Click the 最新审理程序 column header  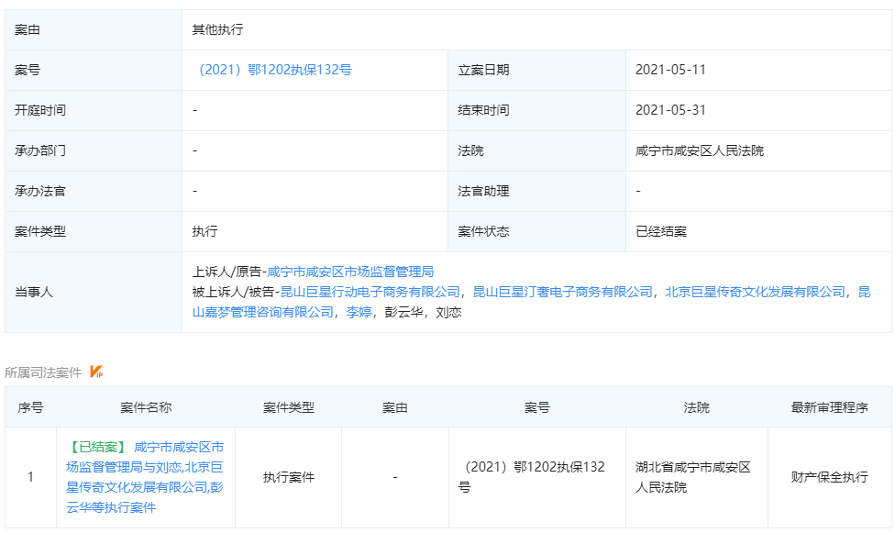(828, 408)
